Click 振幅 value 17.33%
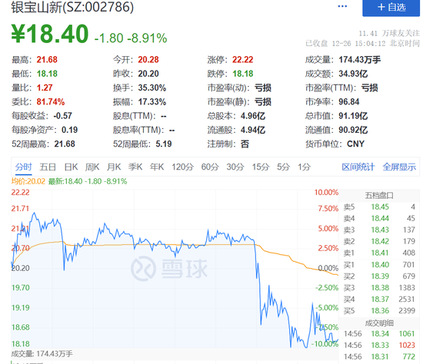 pyautogui.click(x=152, y=102)
